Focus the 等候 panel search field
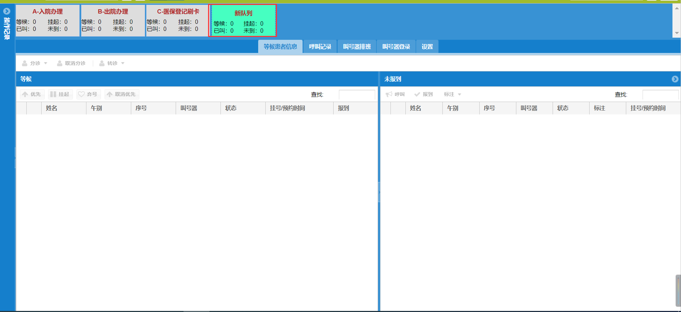Viewport: 681px width, 312px height. 357,95
